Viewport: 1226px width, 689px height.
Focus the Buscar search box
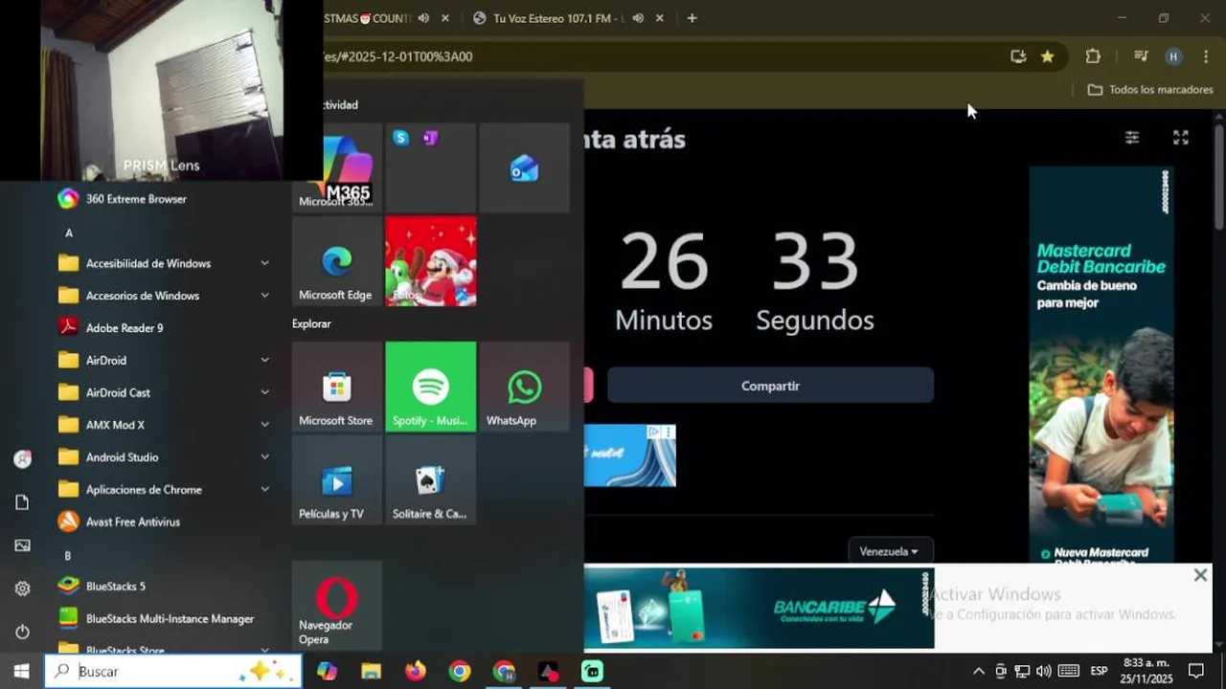[x=173, y=672]
